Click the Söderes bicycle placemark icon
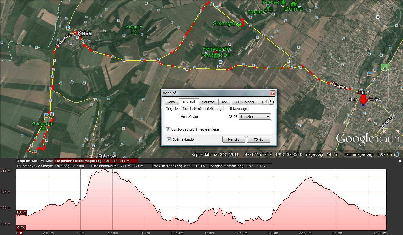This screenshot has width=403, height=235. pyautogui.click(x=268, y=9)
